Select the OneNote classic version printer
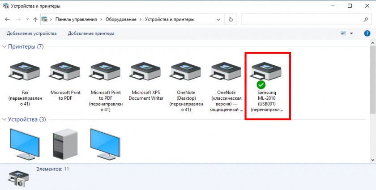376x190 pixels. (226, 71)
